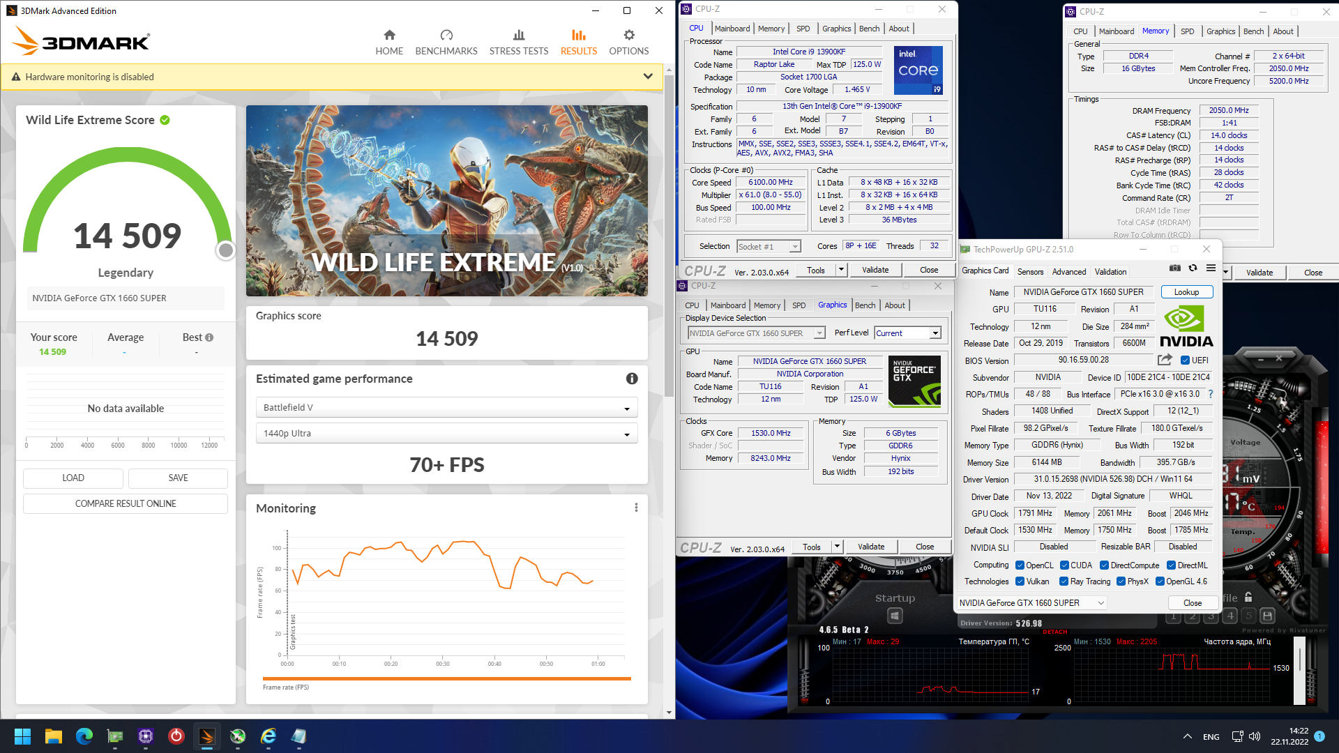The width and height of the screenshot is (1339, 753).
Task: Click Afterburner save profile floppy icon
Action: (1268, 616)
